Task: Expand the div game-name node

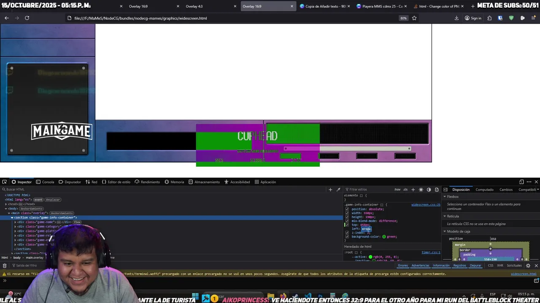Action: tap(15, 222)
